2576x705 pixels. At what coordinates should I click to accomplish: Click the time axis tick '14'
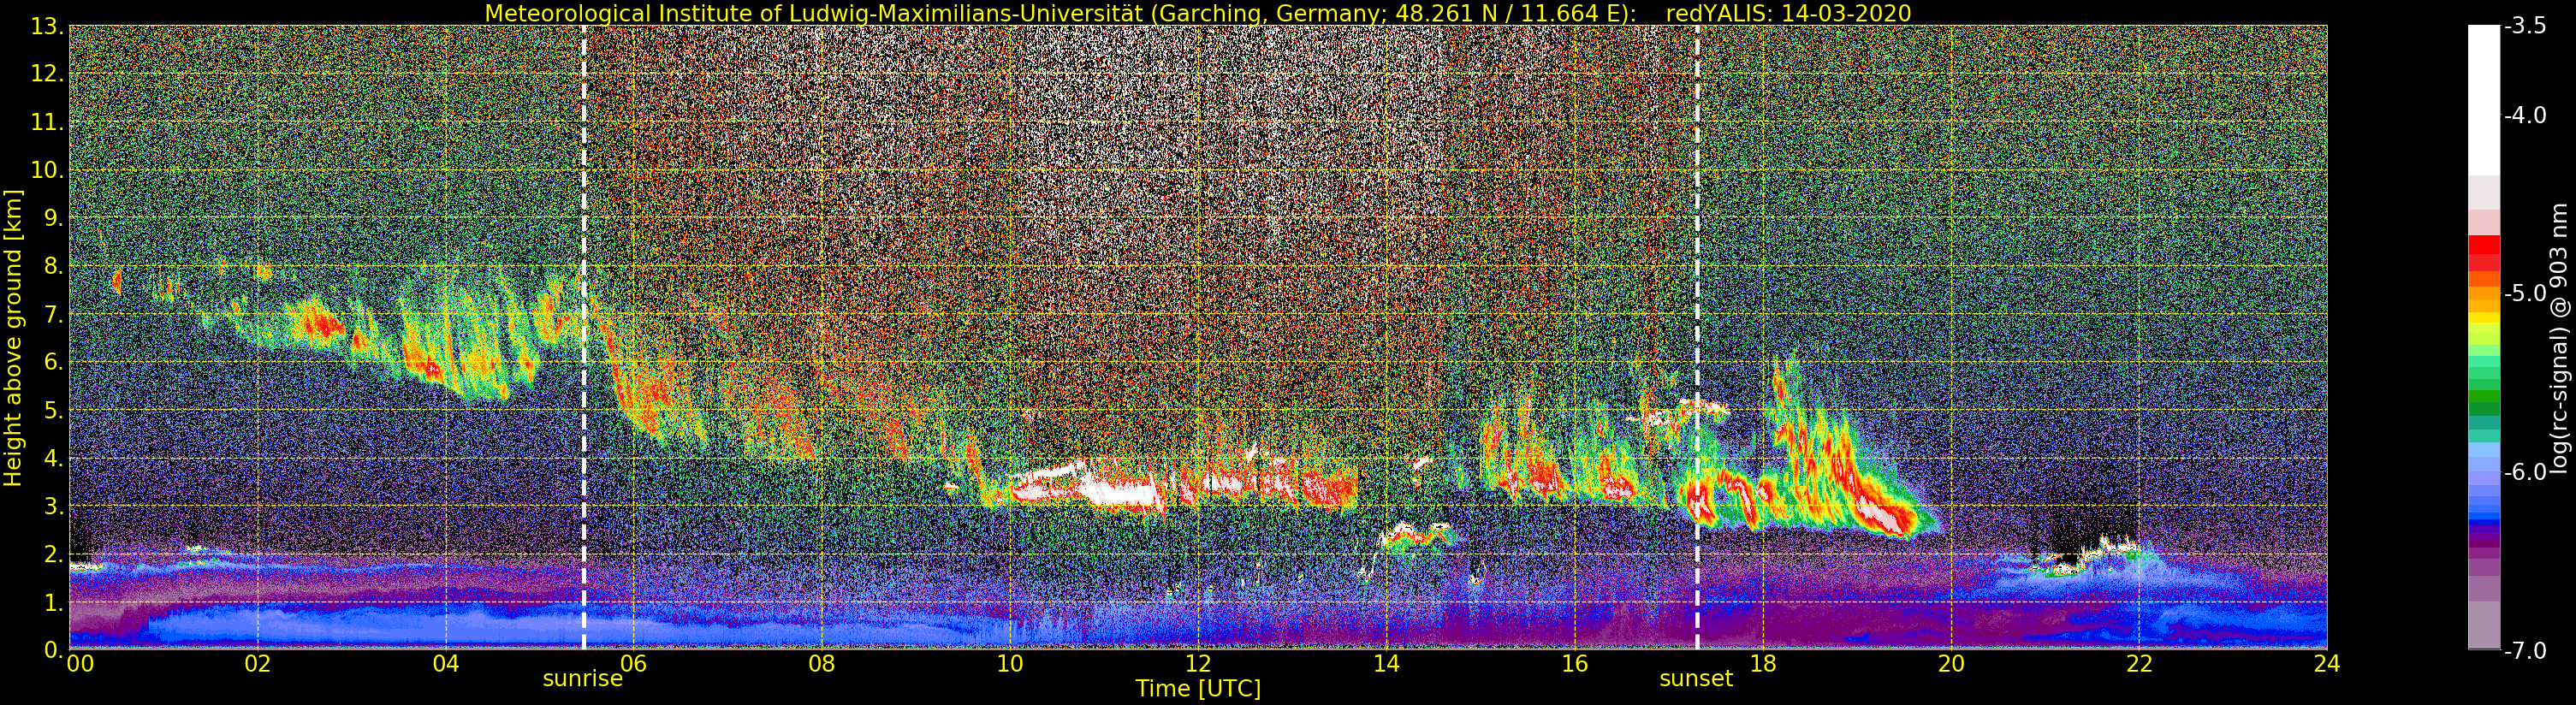1386,664
